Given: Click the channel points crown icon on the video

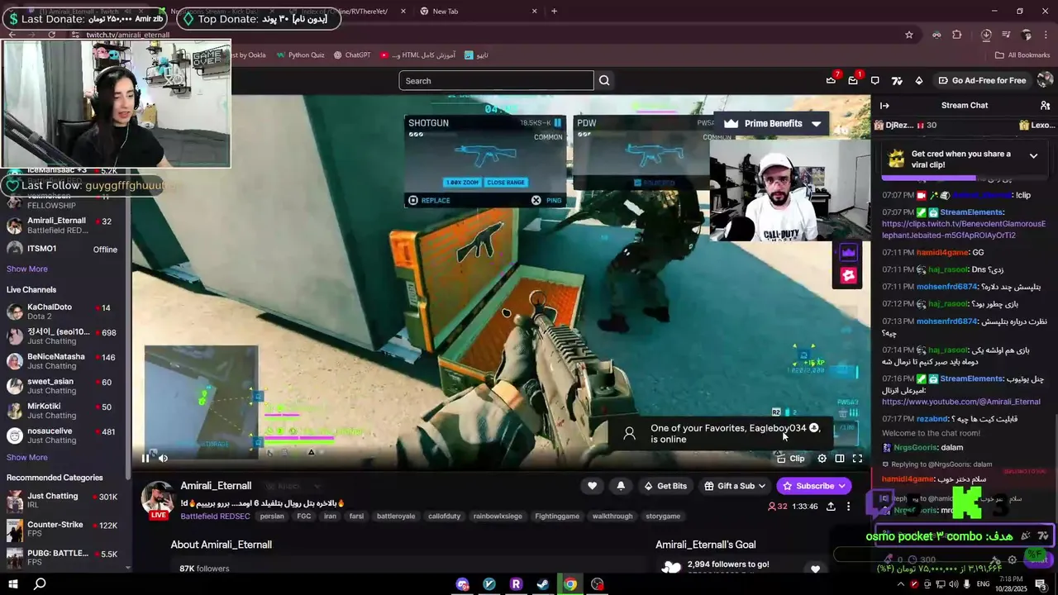Looking at the screenshot, I should click(x=848, y=253).
